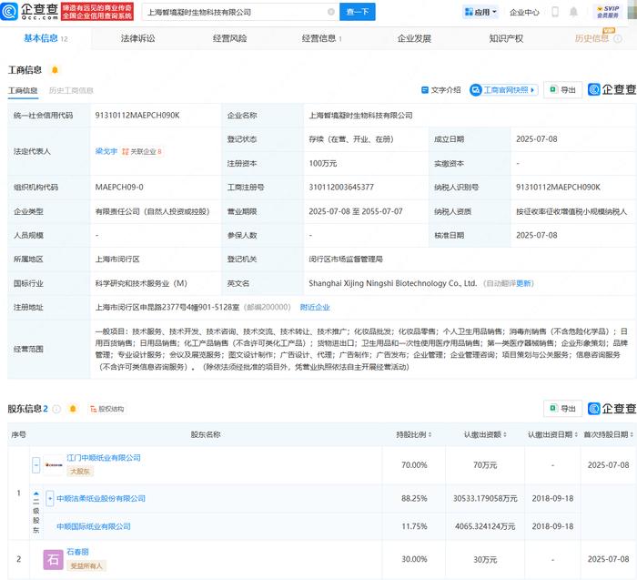Click 附近企业 link beside address
637x580 pixels.
pyautogui.click(x=315, y=307)
